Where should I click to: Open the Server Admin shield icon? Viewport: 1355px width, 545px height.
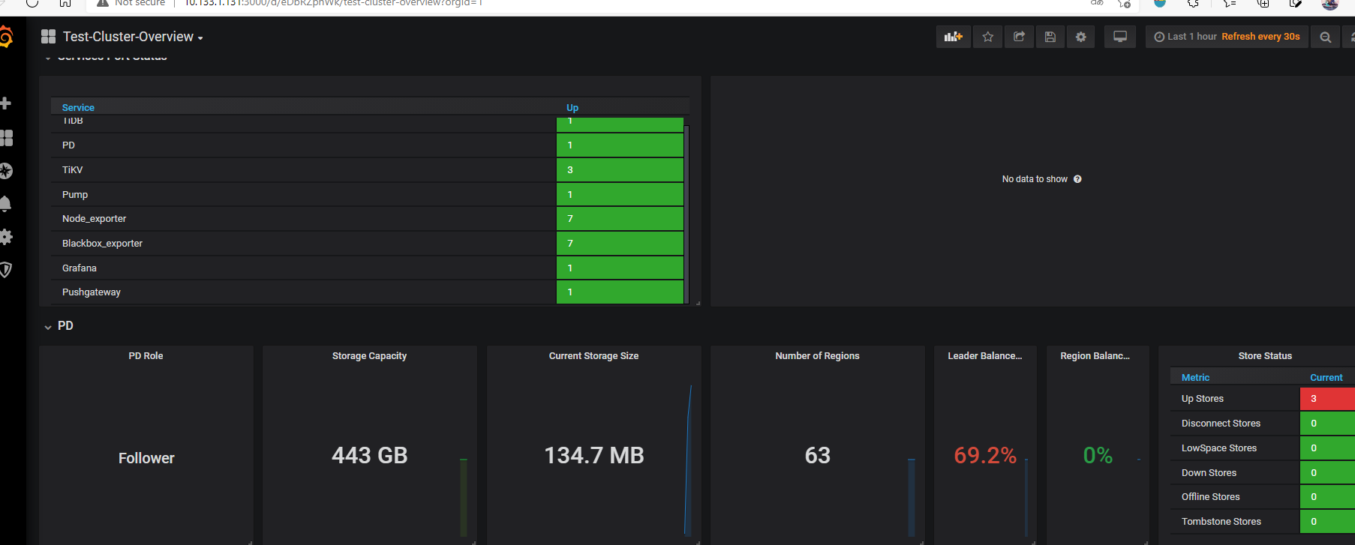coord(5,270)
